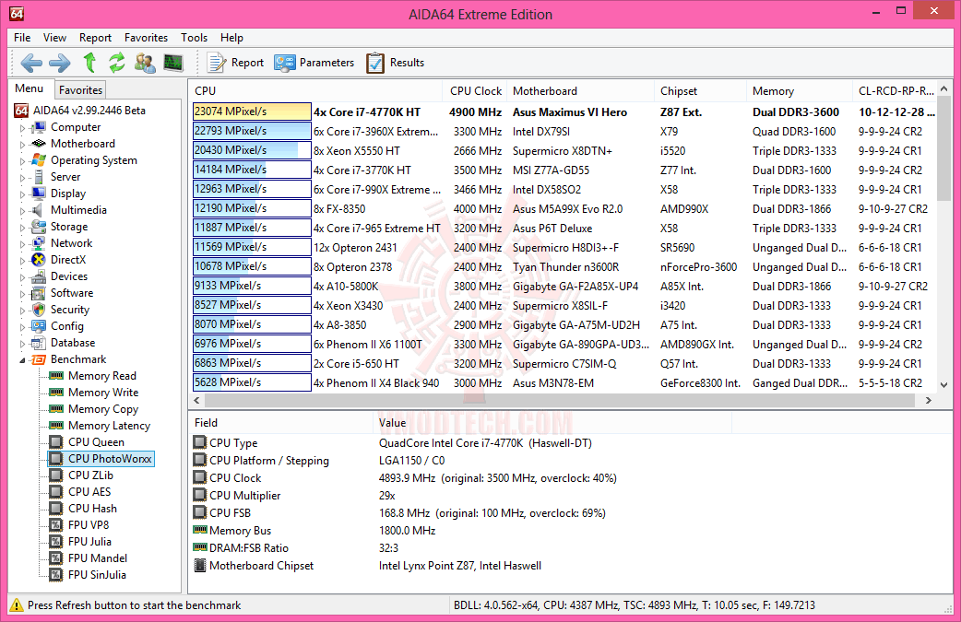Select the FPU SinJulia benchmark
961x622 pixels.
coord(97,574)
